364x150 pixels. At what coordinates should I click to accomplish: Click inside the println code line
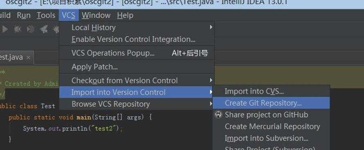(72, 128)
